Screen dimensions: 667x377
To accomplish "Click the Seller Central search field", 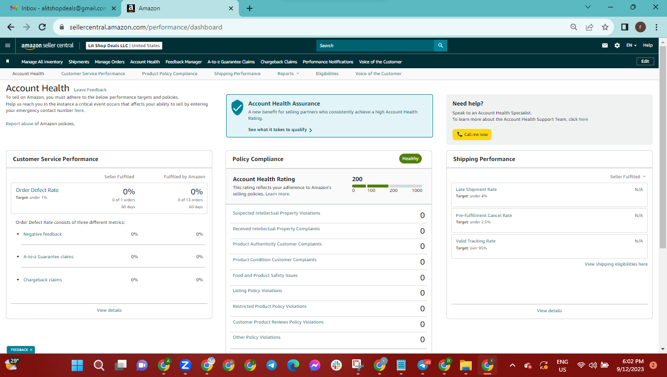I will [375, 46].
